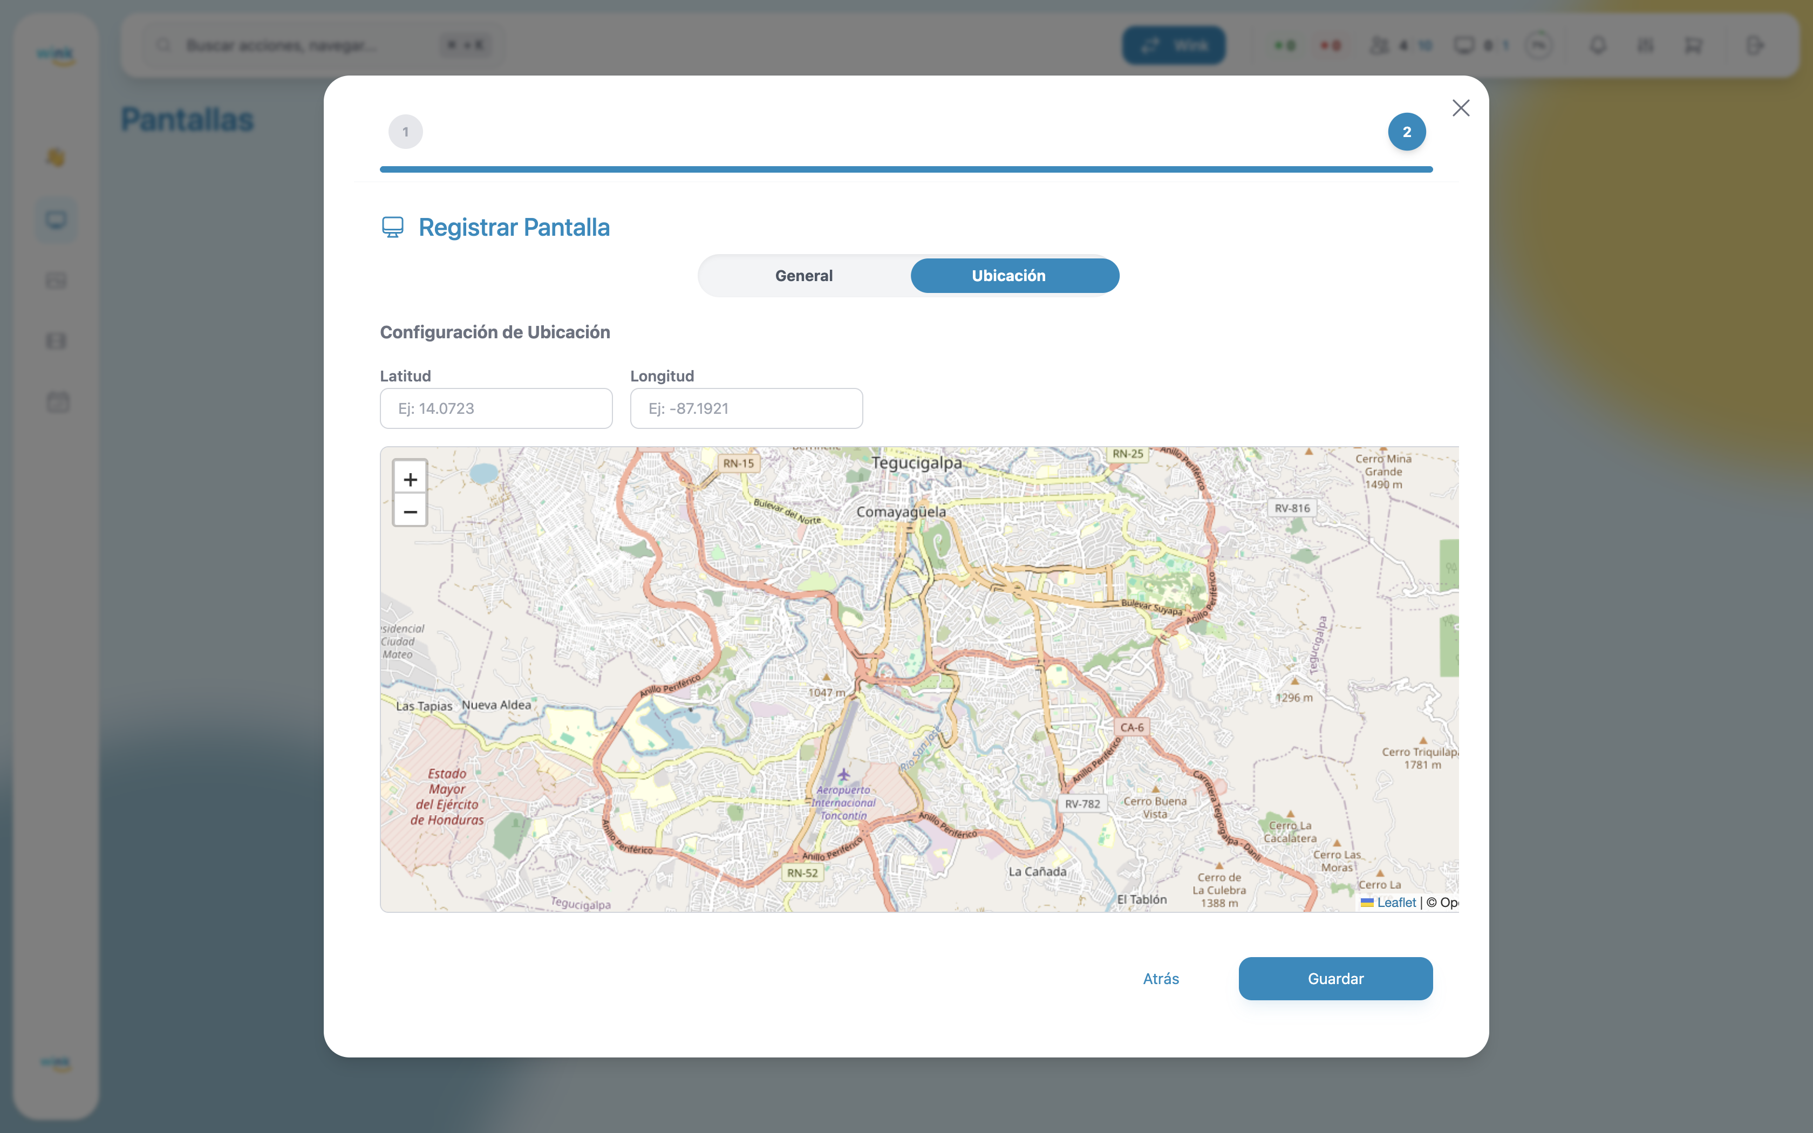
Task: Click the blue Wink button in top bar
Action: coord(1173,46)
